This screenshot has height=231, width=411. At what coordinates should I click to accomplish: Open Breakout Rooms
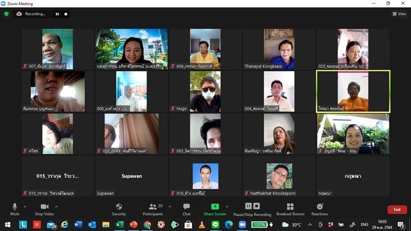pyautogui.click(x=290, y=210)
